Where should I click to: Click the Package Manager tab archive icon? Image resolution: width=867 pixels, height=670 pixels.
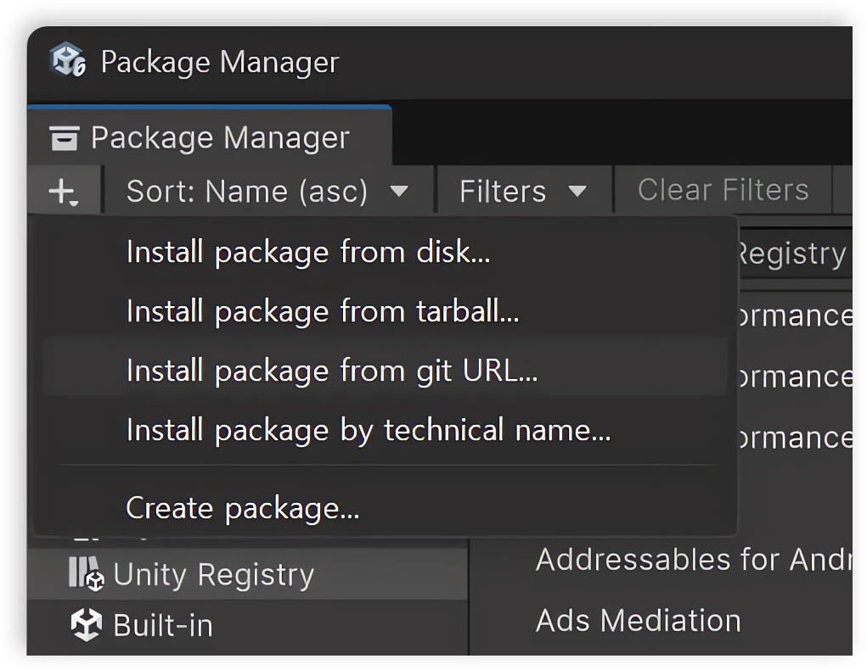65,138
